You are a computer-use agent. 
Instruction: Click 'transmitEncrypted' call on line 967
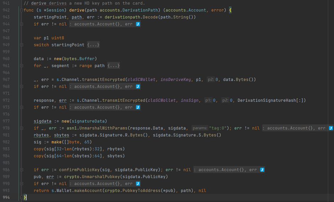pos(103,80)
